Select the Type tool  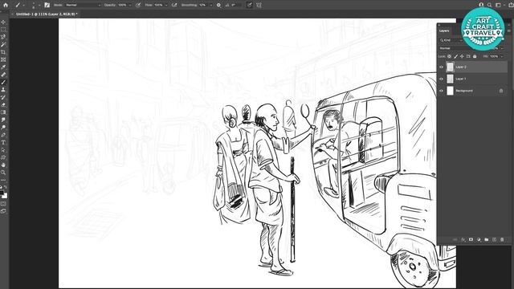point(3,143)
